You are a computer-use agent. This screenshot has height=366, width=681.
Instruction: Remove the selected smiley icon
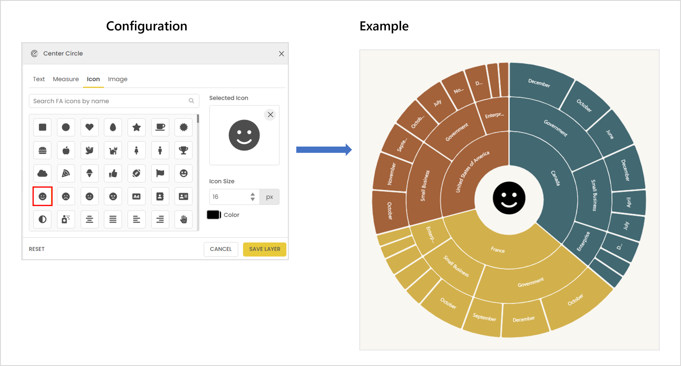(270, 115)
